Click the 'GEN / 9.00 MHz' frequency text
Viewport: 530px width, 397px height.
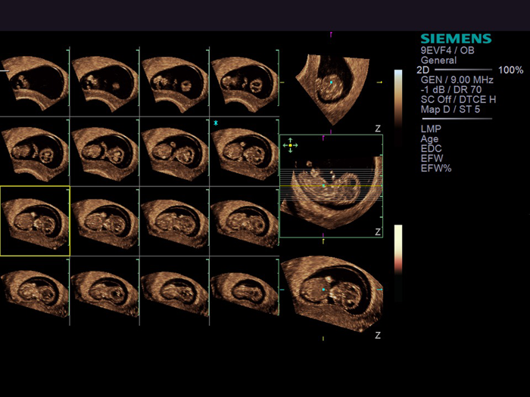tap(457, 79)
